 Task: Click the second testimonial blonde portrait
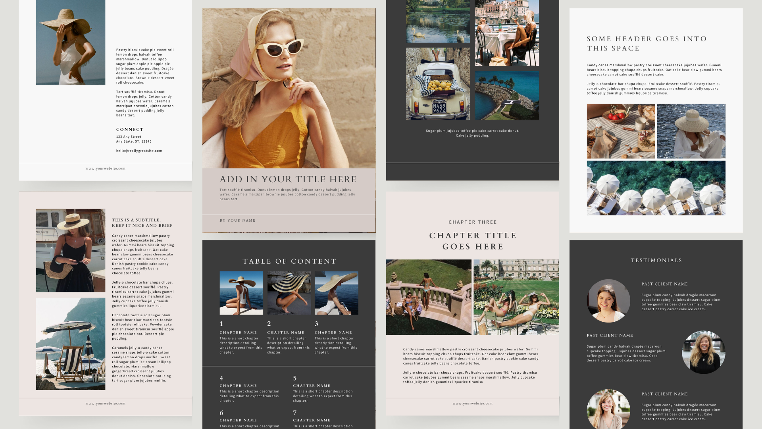[703, 352]
